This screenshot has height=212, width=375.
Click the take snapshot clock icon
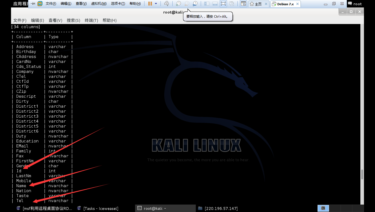point(178,4)
